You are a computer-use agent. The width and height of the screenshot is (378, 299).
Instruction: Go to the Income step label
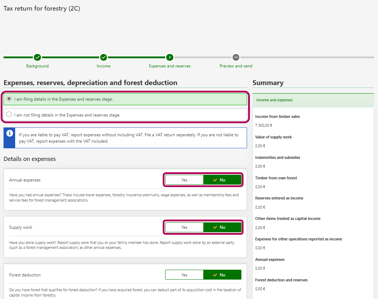[103, 66]
